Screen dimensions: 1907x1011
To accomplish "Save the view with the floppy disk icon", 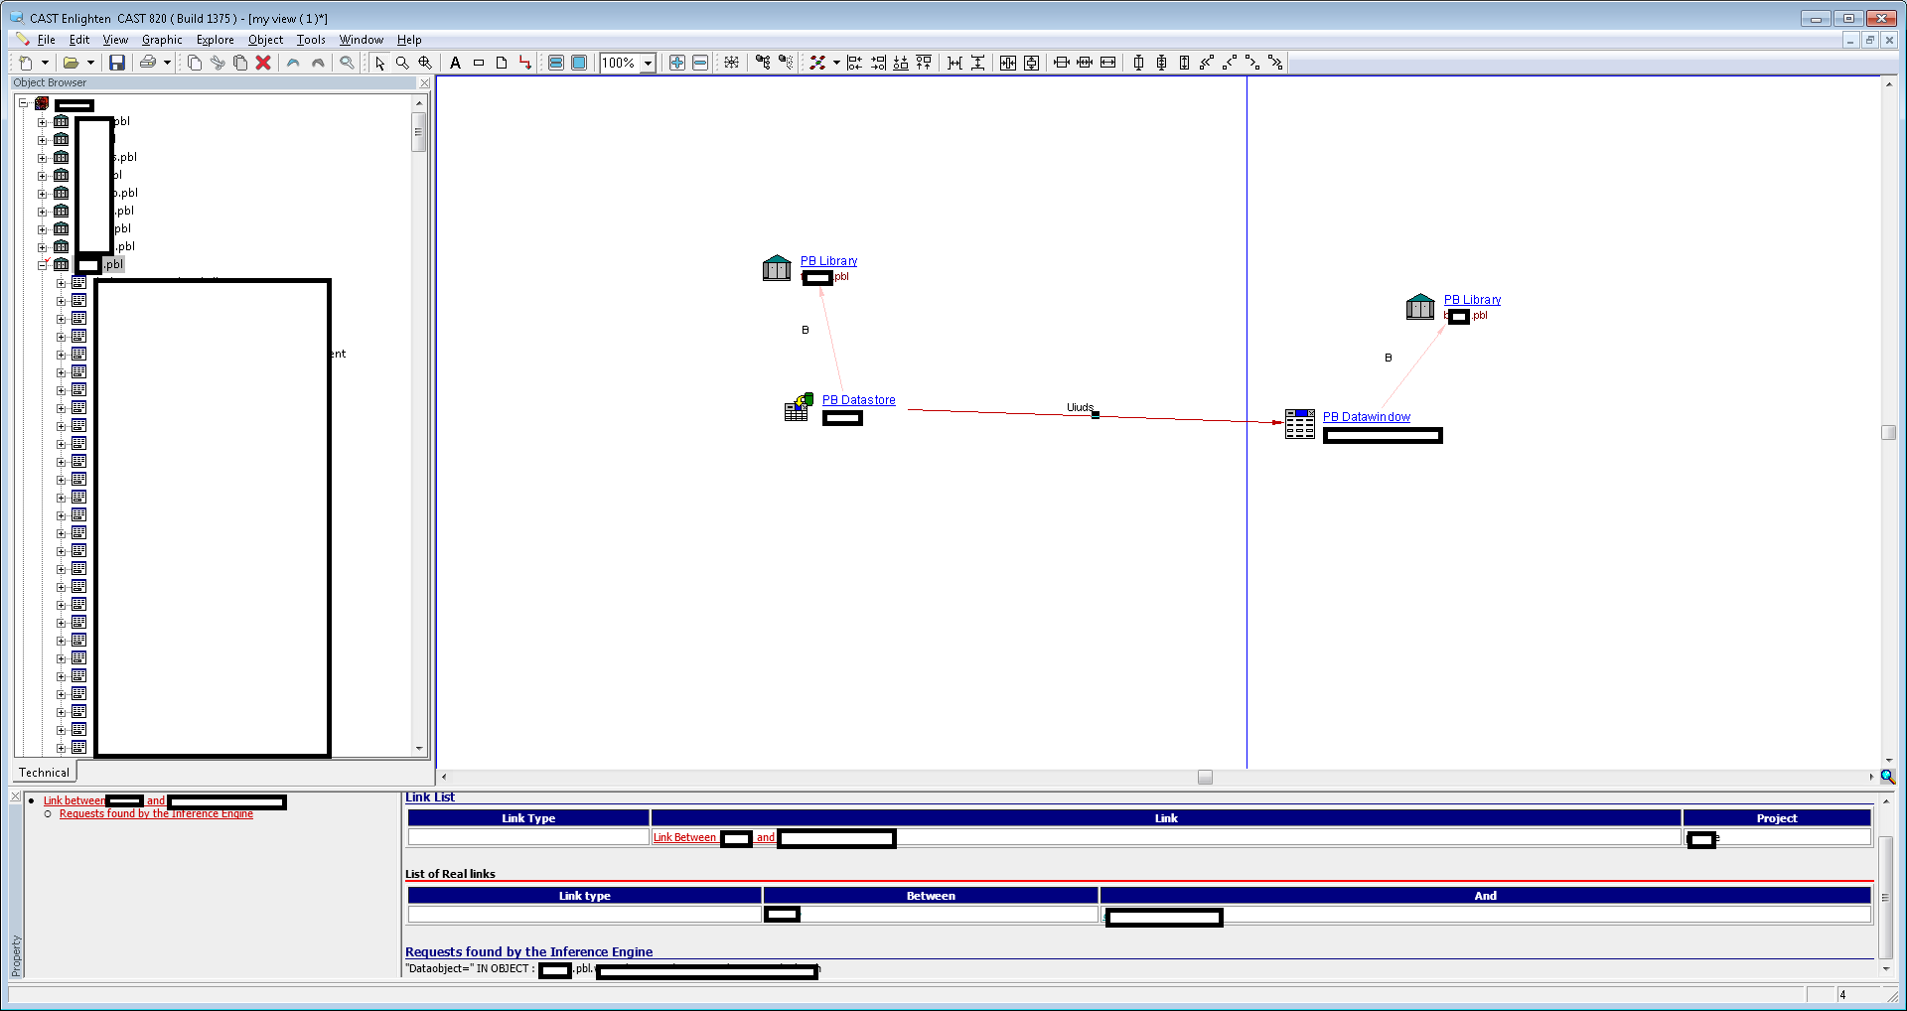I will coord(116,63).
